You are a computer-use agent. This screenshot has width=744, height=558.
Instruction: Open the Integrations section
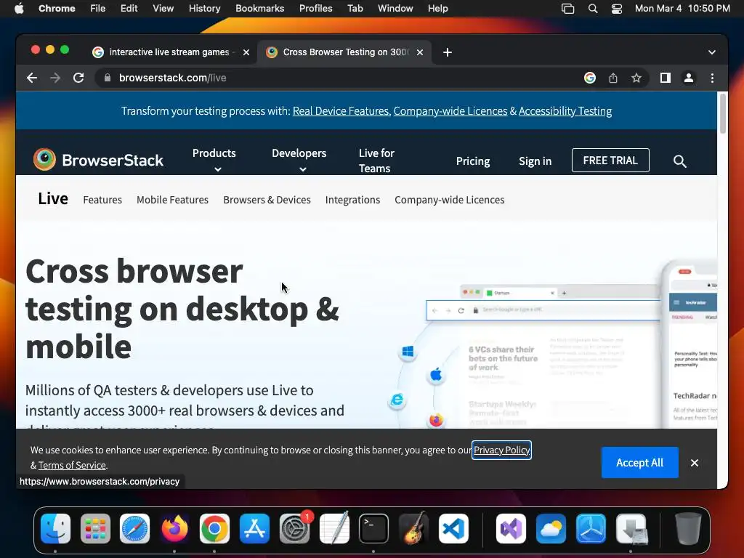click(x=352, y=200)
